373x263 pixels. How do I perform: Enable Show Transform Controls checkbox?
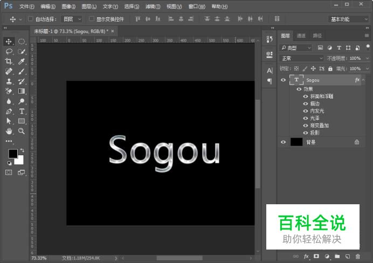click(x=91, y=19)
